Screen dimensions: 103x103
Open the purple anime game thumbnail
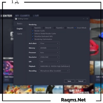click(8, 68)
